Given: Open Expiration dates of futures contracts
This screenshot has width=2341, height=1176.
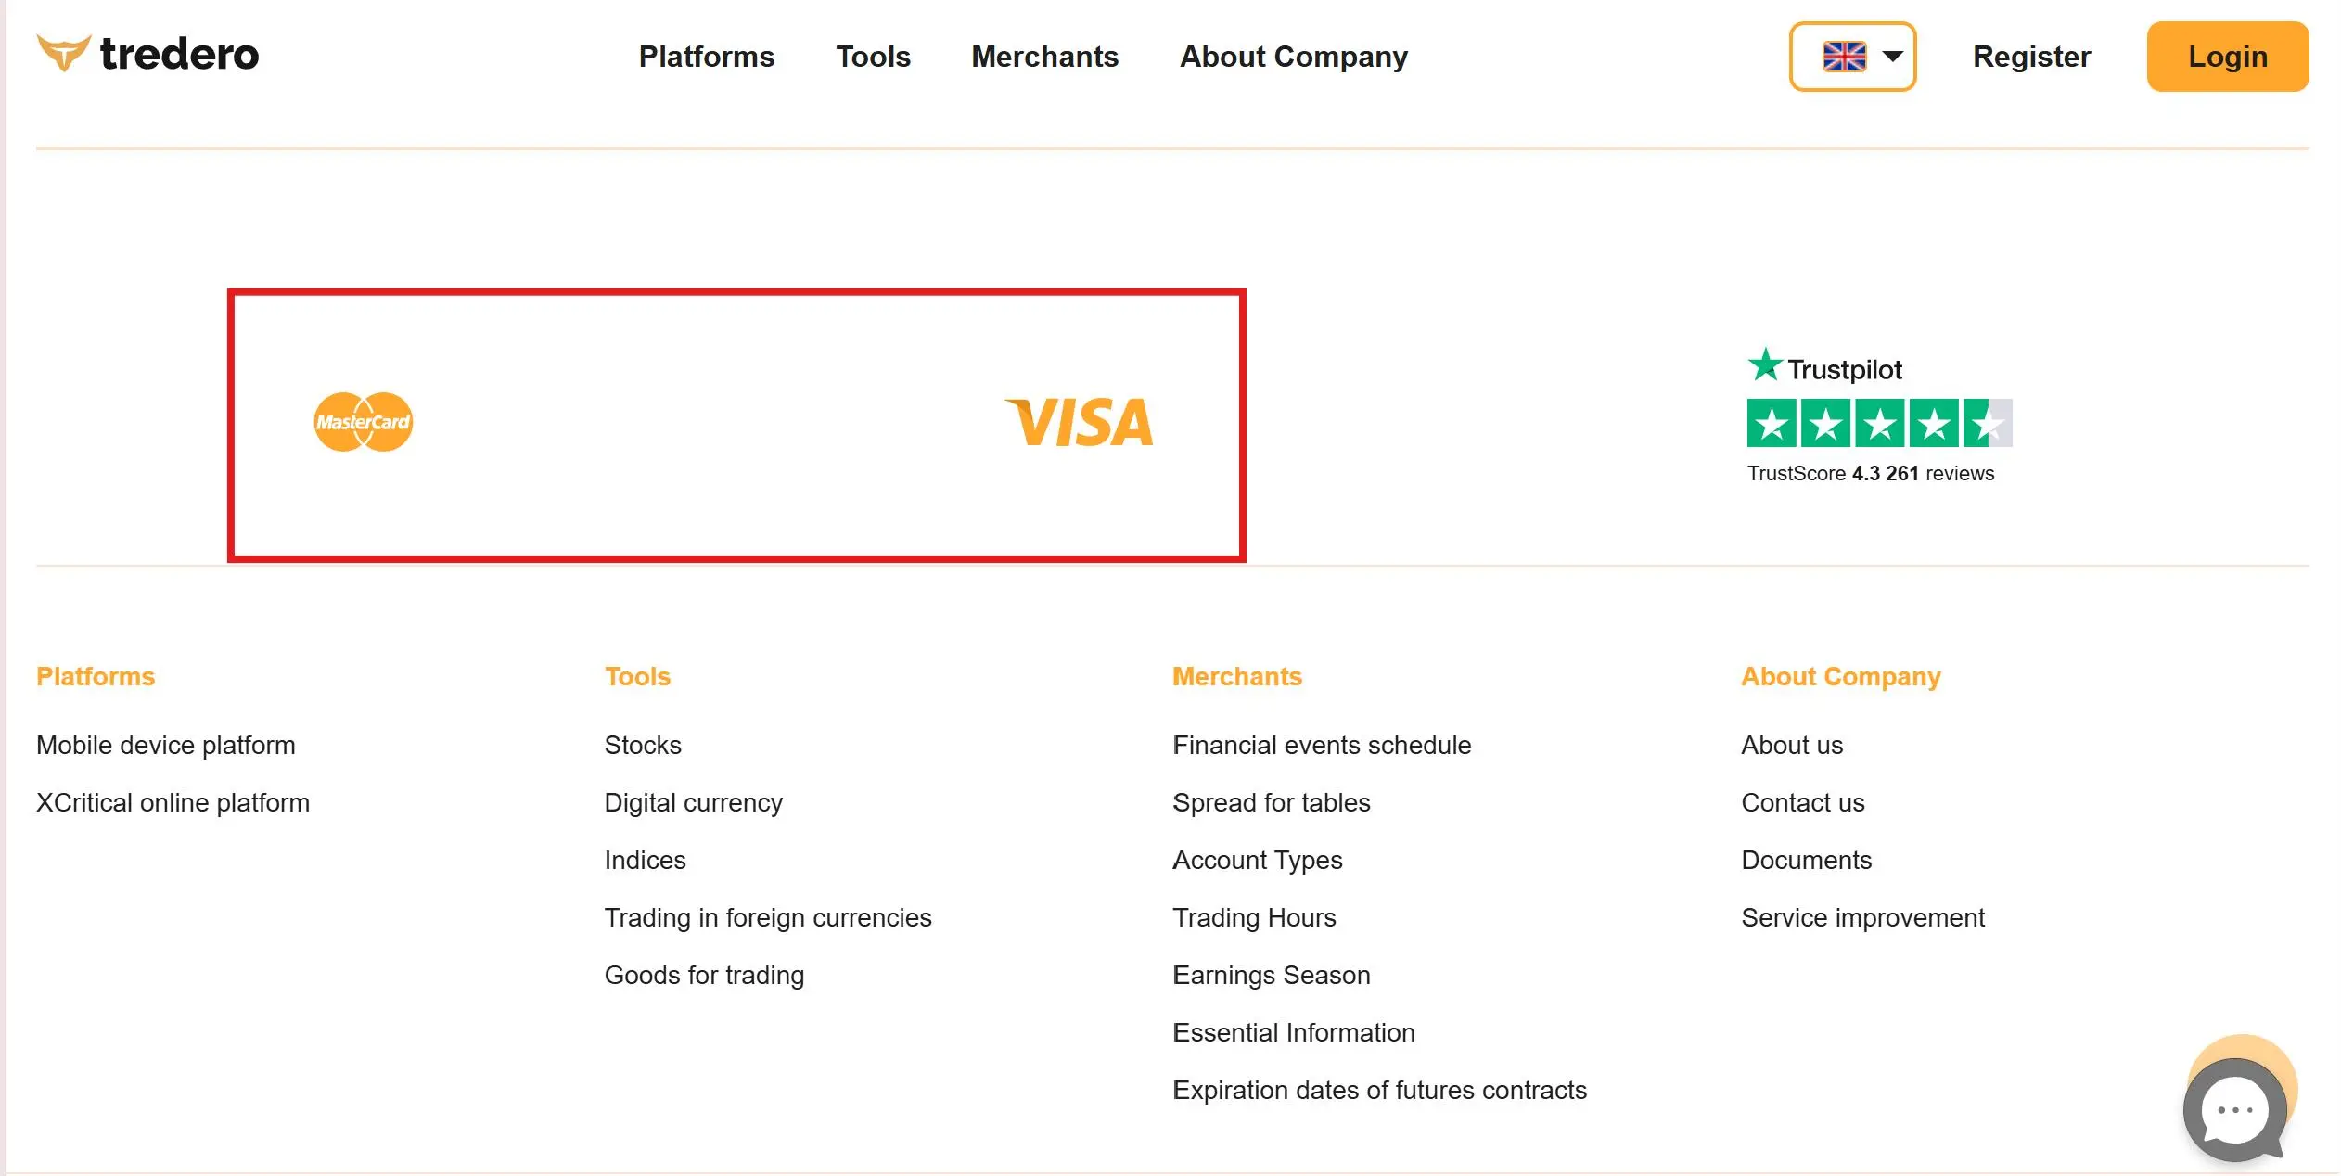Looking at the screenshot, I should click(x=1379, y=1090).
